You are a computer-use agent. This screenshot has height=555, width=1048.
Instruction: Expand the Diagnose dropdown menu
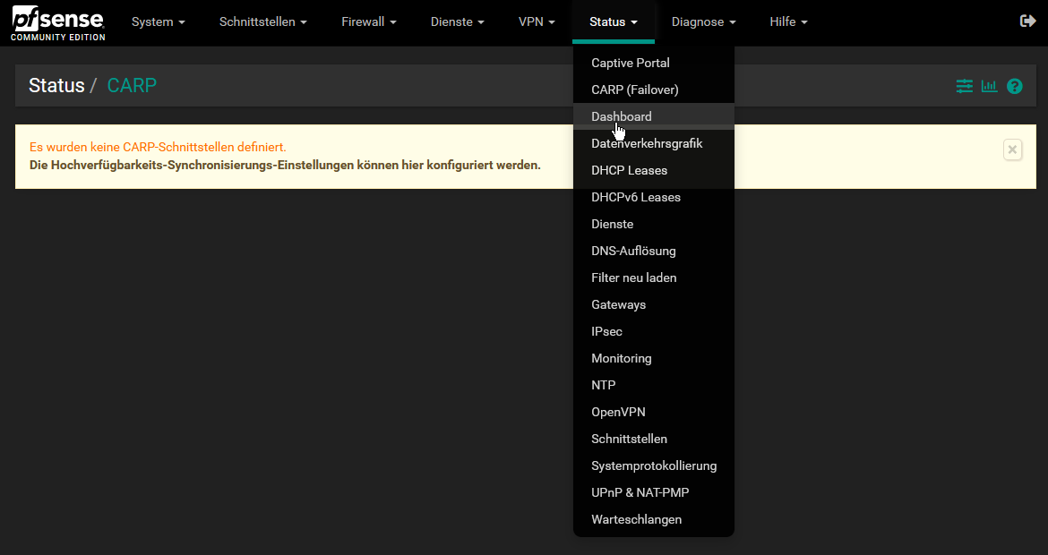704,22
